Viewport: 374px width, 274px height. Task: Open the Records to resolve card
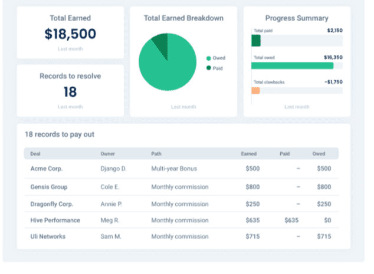click(70, 91)
